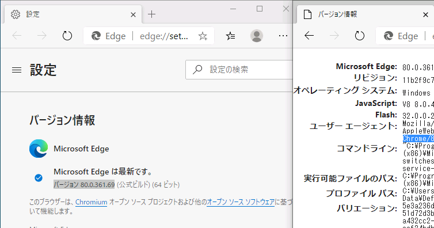Click the バージョン 80.0.361.69 text
Viewport: 434px width, 228px height.
[x=84, y=185]
